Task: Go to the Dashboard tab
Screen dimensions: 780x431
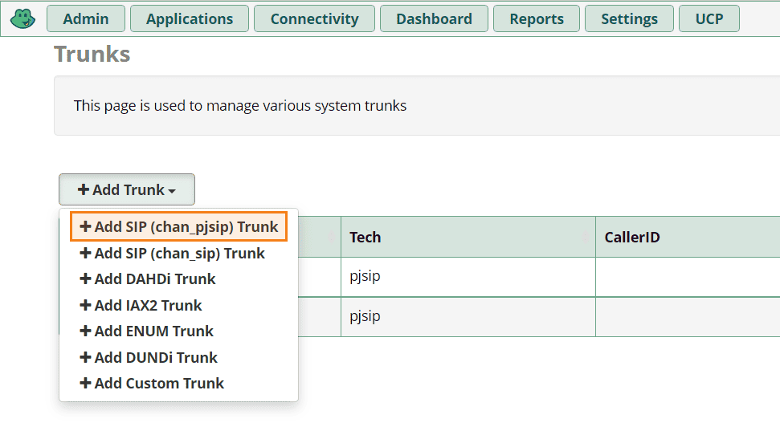Action: tap(434, 19)
